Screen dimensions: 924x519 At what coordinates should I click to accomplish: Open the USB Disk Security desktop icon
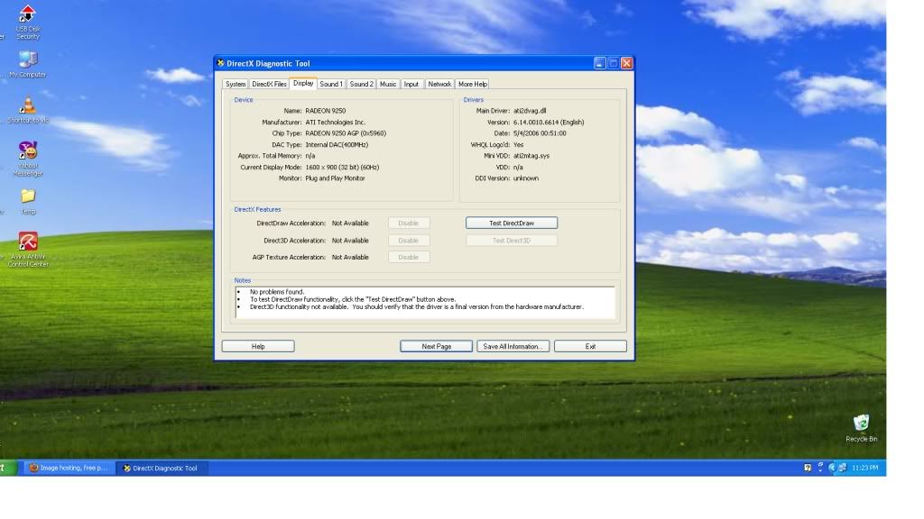tap(28, 15)
